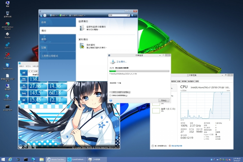Open the computer icon at desktop top-left
Image resolution: width=243 pixels, height=162 pixels.
tap(7, 4)
